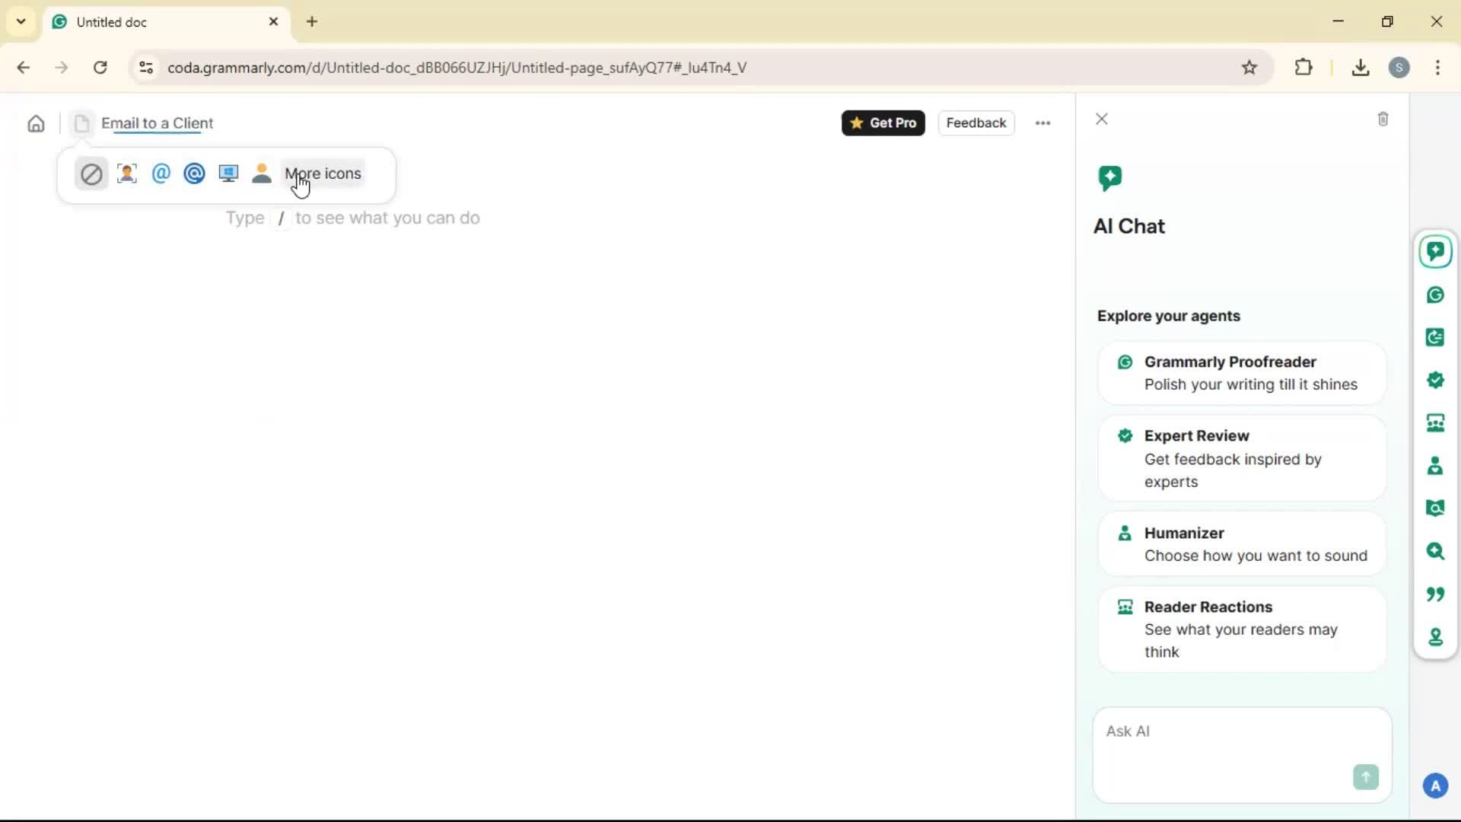Open the browser extensions puzzle icon
Viewport: 1461px width, 822px height.
pos(1303,68)
